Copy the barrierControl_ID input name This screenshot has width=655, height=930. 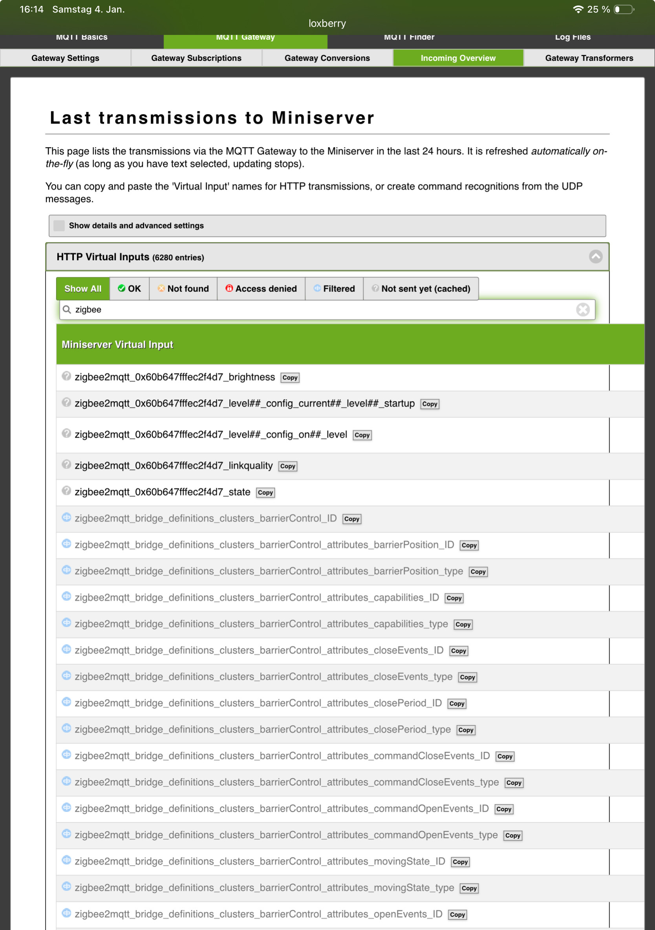point(352,519)
